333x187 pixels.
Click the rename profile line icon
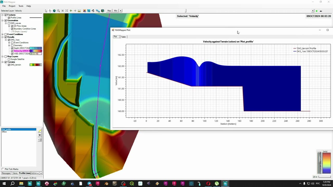[40, 140]
